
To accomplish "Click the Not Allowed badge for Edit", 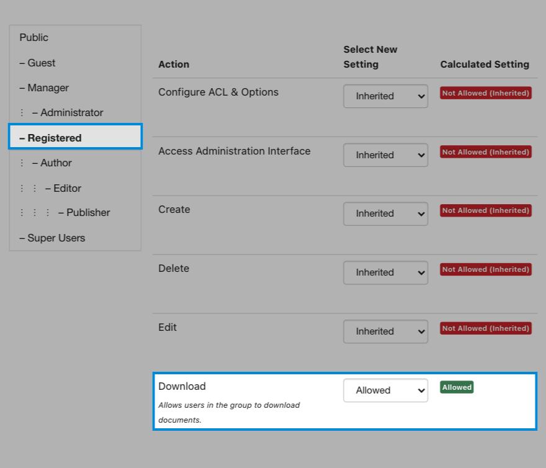I will [485, 328].
